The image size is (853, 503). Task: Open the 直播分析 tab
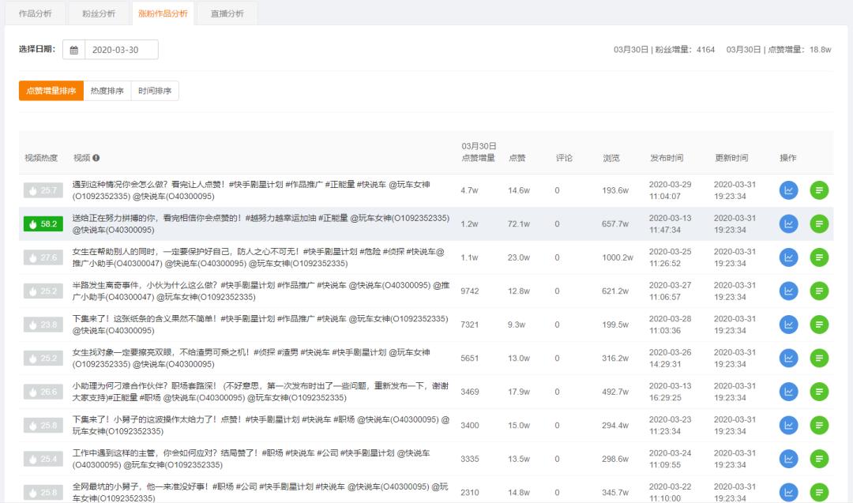pyautogui.click(x=227, y=13)
